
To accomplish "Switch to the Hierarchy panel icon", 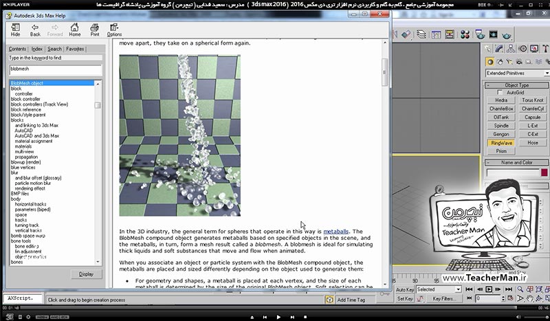I will click(511, 48).
